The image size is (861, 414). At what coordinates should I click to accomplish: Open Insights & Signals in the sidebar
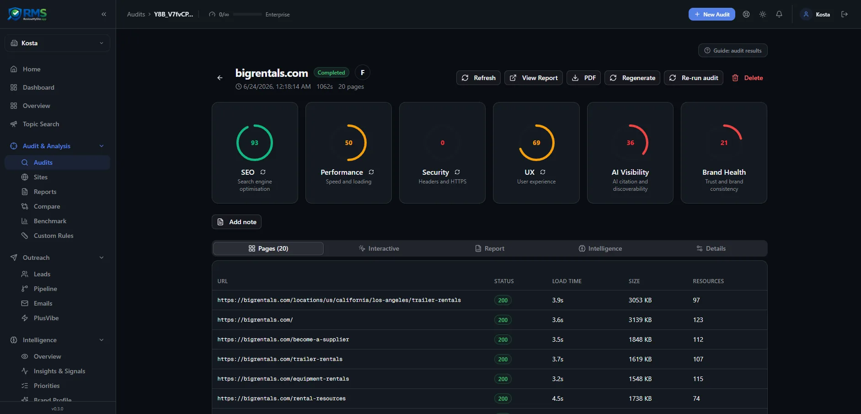[x=57, y=371]
